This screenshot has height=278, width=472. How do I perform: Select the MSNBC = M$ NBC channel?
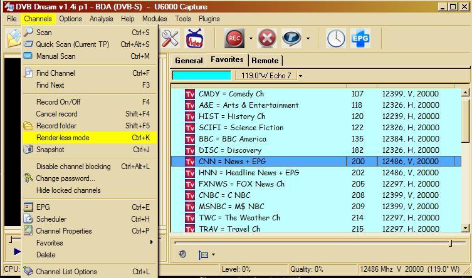point(316,207)
